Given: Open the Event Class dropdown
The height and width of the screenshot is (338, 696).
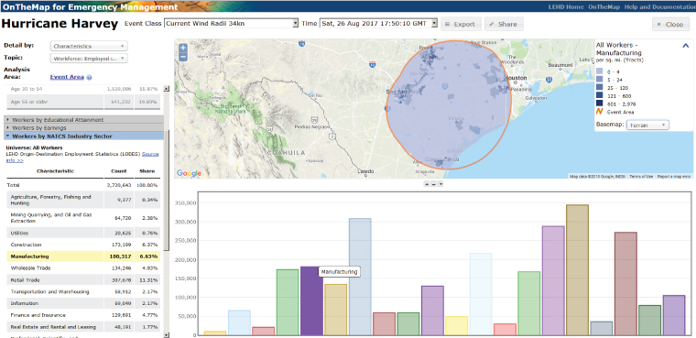Looking at the screenshot, I should (232, 24).
